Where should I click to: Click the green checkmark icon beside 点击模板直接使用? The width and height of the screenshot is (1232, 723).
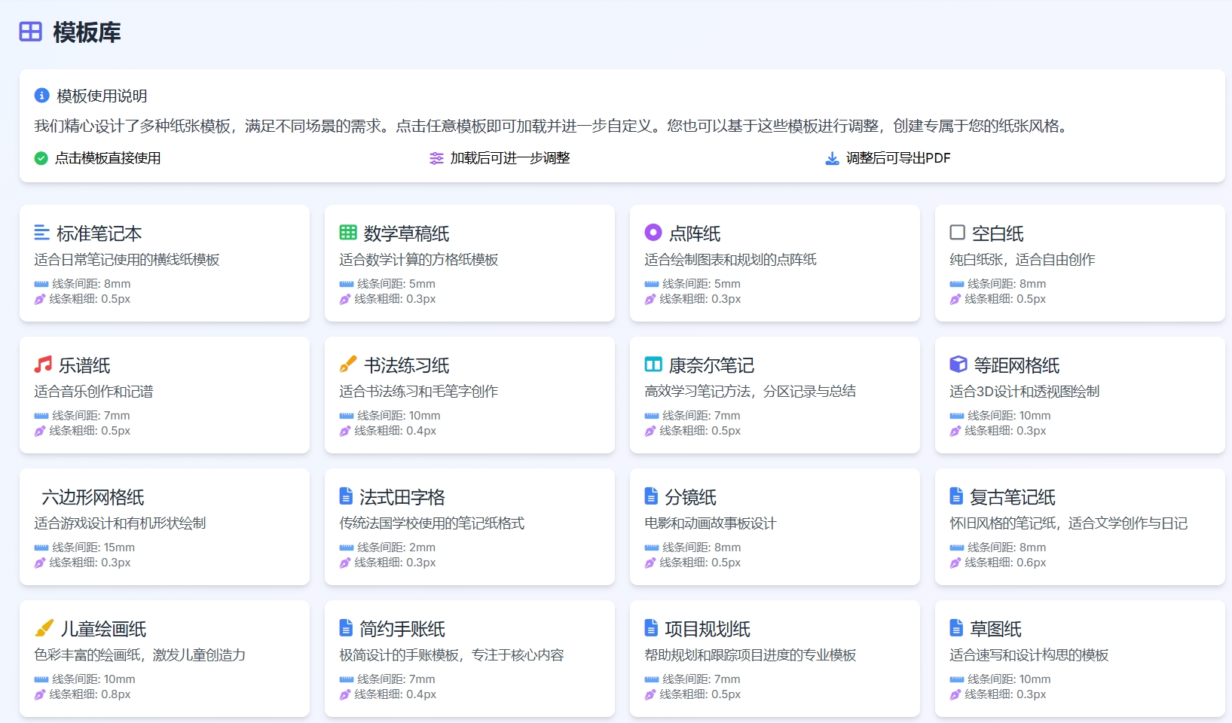[x=41, y=158]
